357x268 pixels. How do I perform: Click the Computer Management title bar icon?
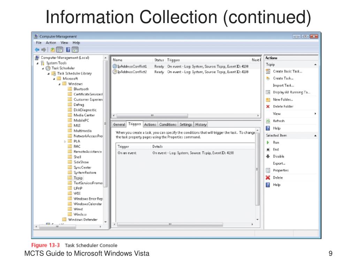36,36
